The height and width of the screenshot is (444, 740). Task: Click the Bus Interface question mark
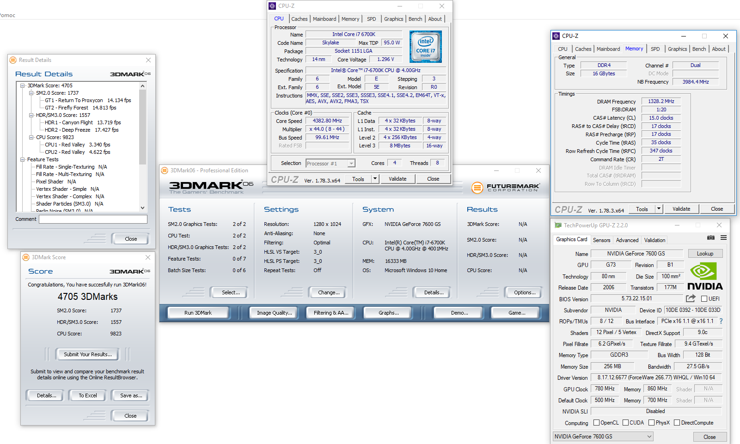coord(721,321)
